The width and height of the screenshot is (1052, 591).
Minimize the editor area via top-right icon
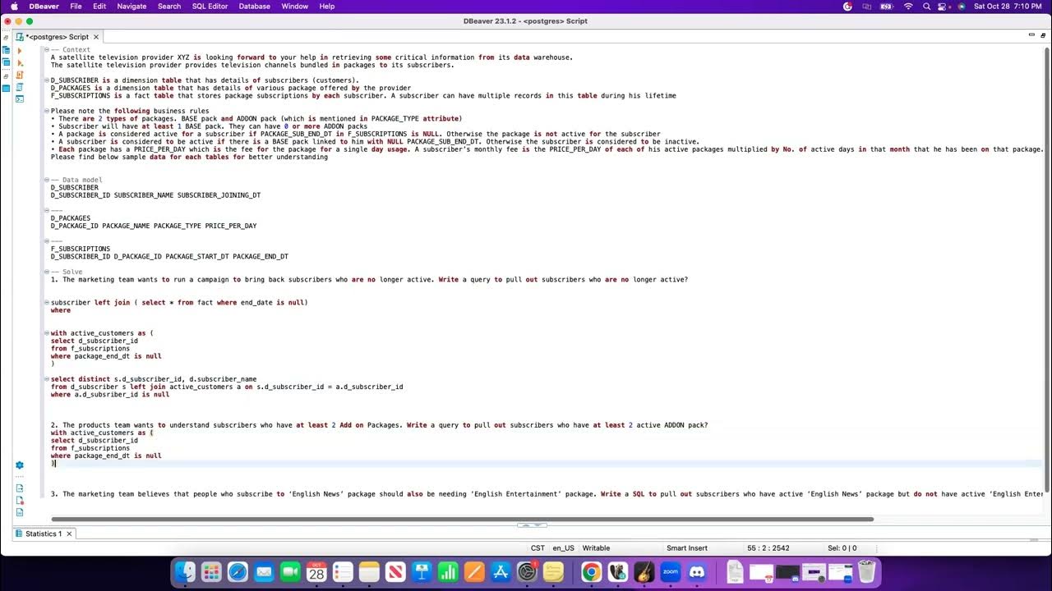[1031, 34]
